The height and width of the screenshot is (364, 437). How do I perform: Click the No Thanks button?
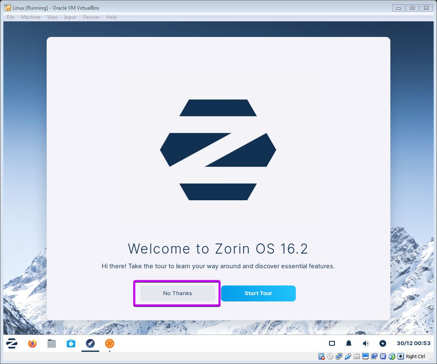click(x=177, y=293)
